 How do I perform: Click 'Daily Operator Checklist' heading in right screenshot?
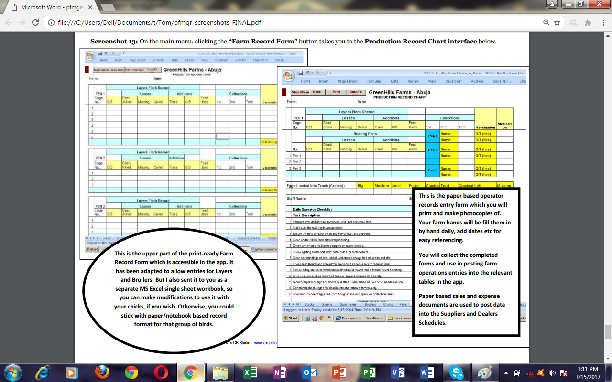coord(311,209)
